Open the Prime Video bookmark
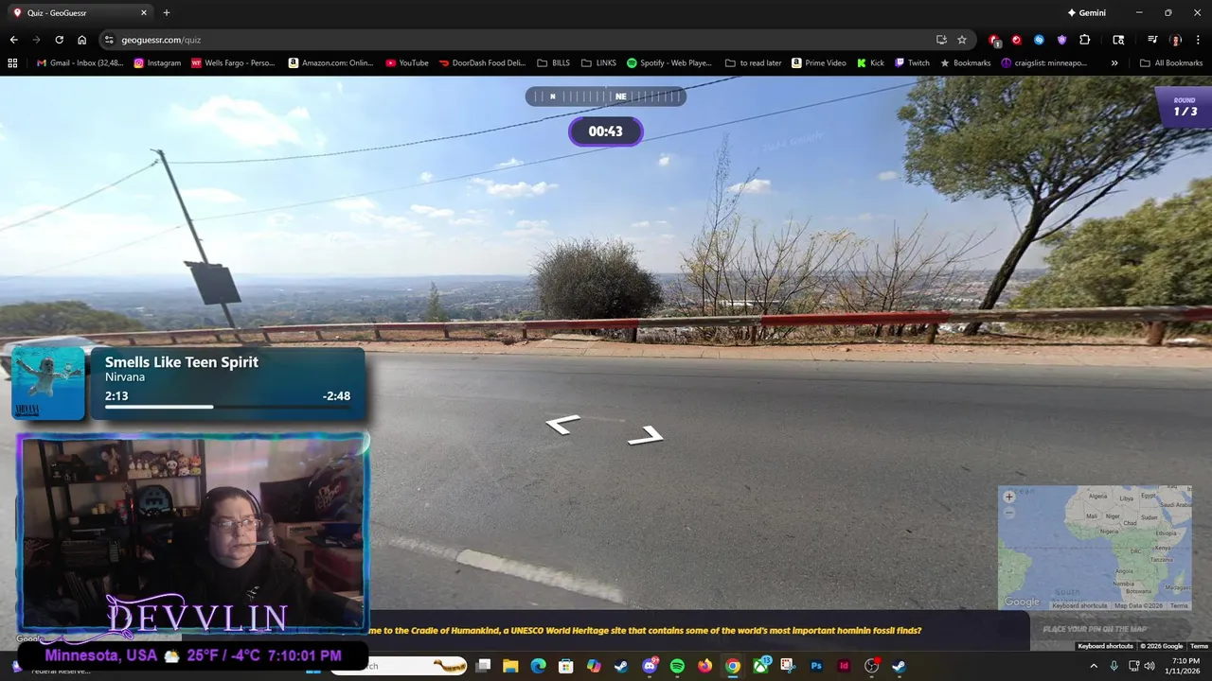 point(819,63)
